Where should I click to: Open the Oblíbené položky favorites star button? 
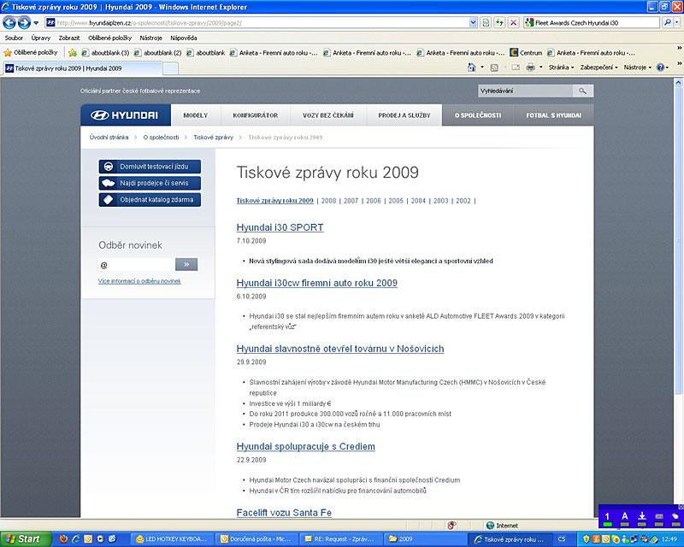pos(31,53)
